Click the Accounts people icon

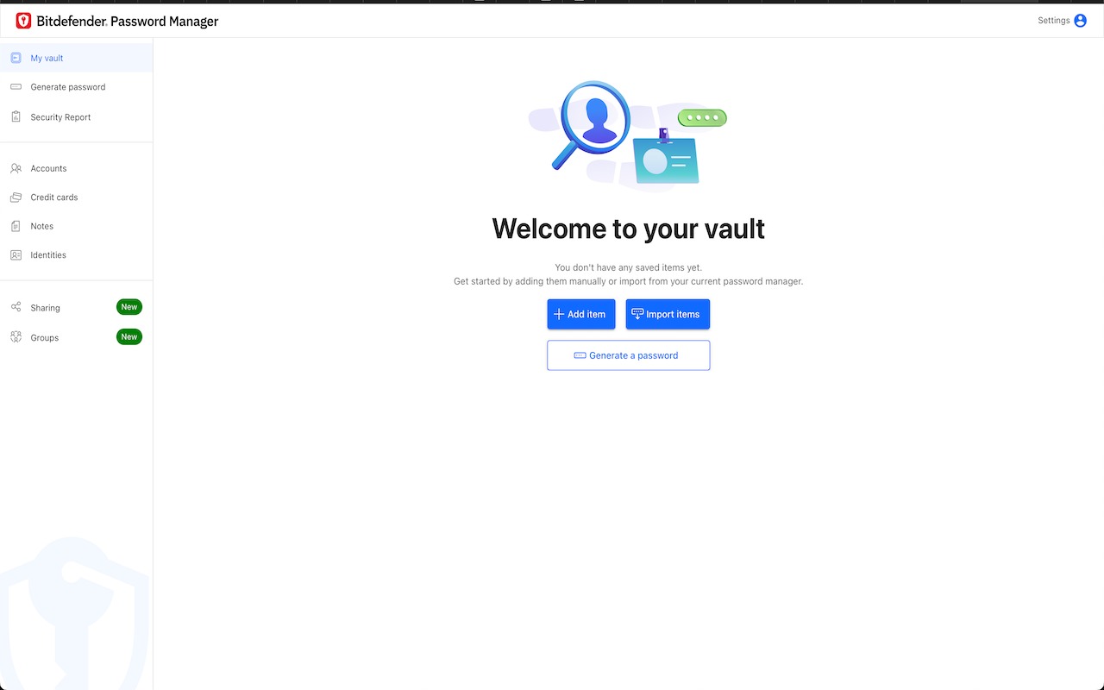[x=16, y=168]
